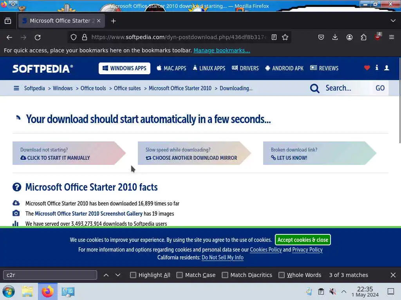Toggle reader view in address bar
Viewport: 401px width, 300px height.
pos(274,37)
